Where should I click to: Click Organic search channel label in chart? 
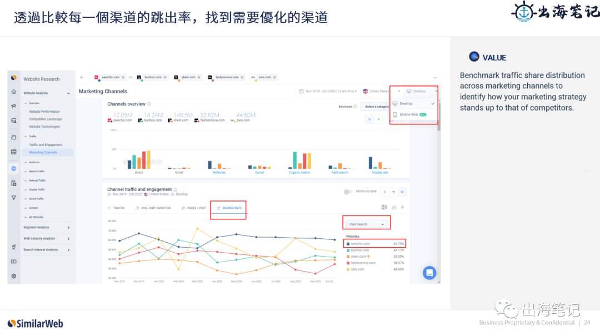[x=299, y=173]
